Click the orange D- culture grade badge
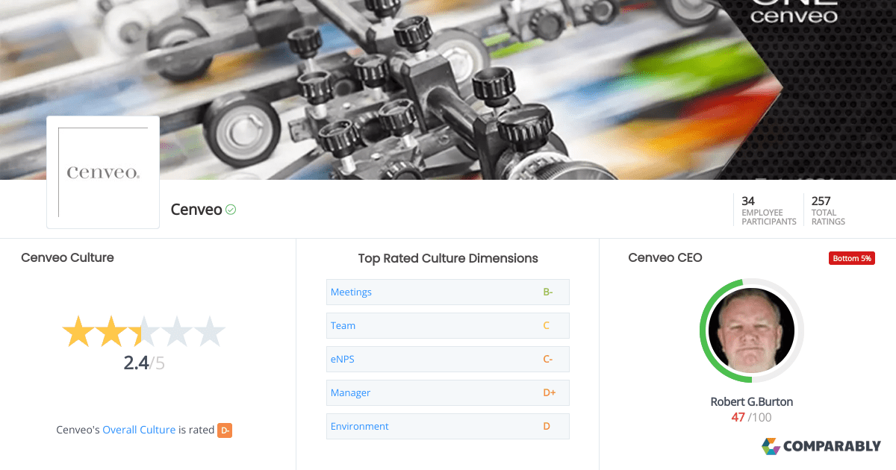This screenshot has width=896, height=470. click(225, 430)
